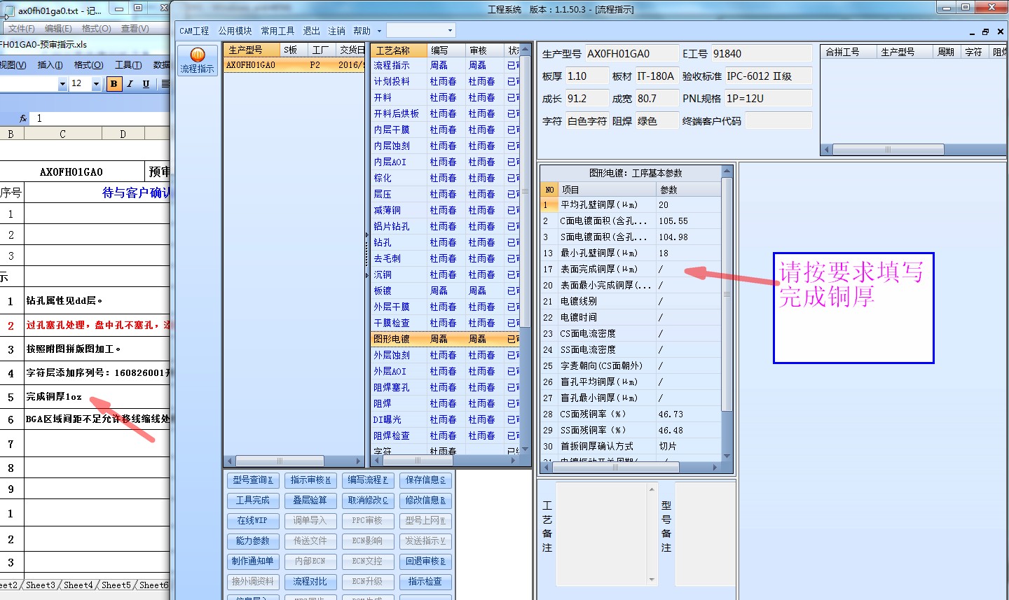1009x600 pixels.
Task: Click the parameter table vertical scrollbar
Action: click(x=727, y=313)
